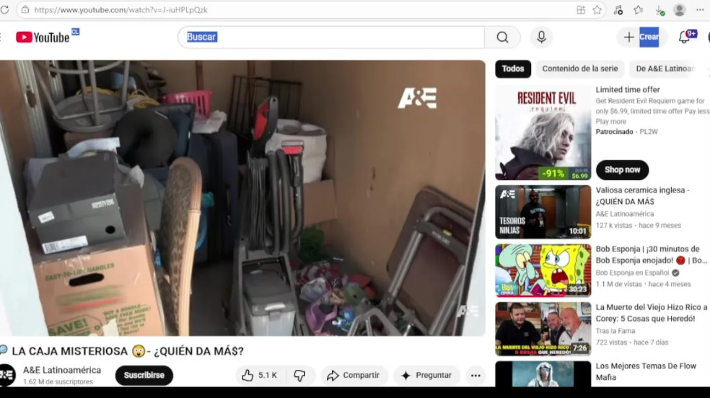Share the video via Compartir
This screenshot has height=398, width=710.
pyautogui.click(x=354, y=375)
